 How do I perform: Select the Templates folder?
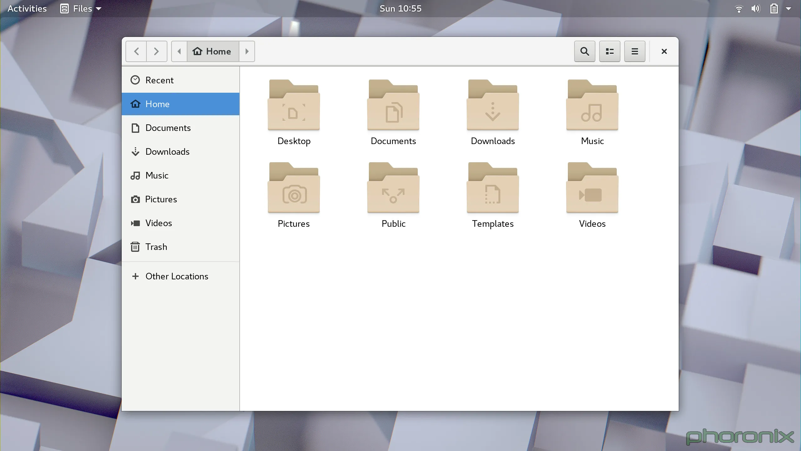pos(492,189)
